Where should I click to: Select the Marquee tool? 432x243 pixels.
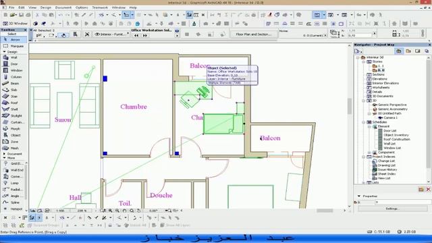(13, 46)
